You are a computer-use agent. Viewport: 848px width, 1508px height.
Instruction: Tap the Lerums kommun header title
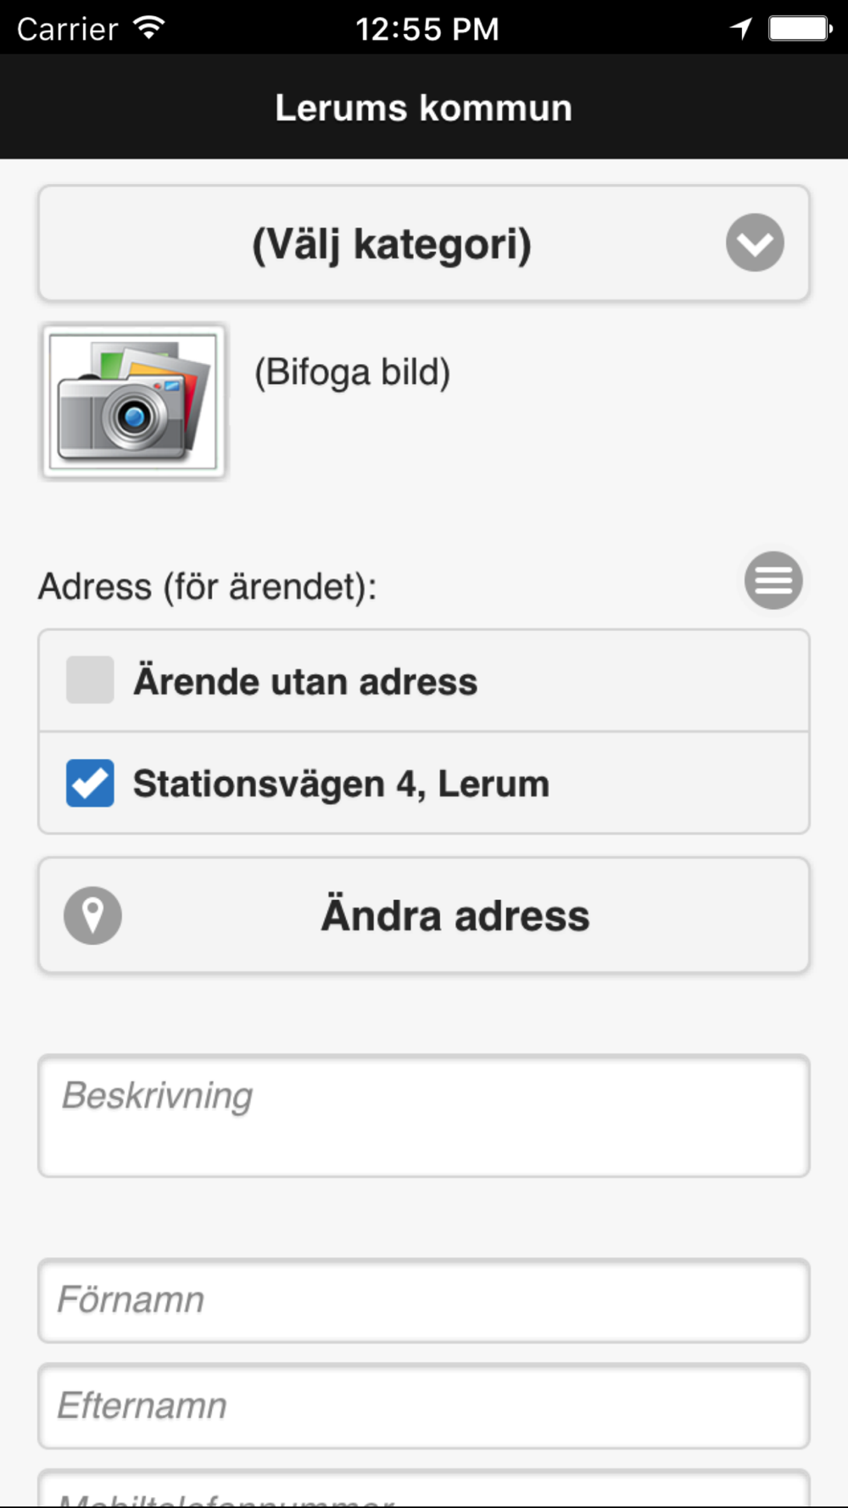point(424,108)
